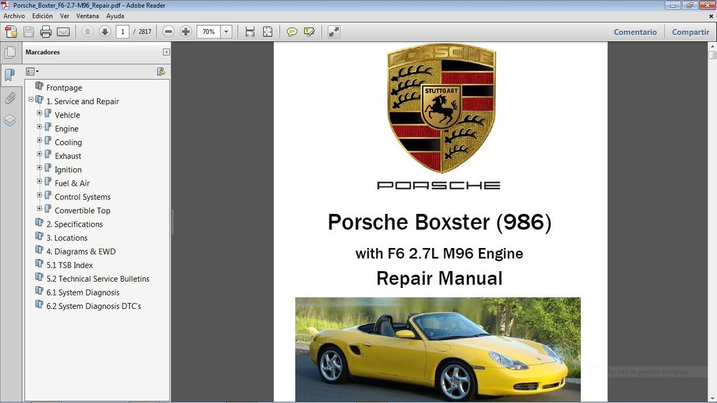Expand the Exhaust bookmark

click(x=39, y=154)
